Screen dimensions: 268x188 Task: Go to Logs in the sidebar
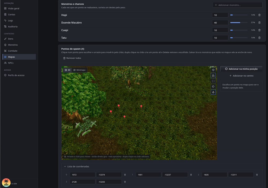pos(19,21)
